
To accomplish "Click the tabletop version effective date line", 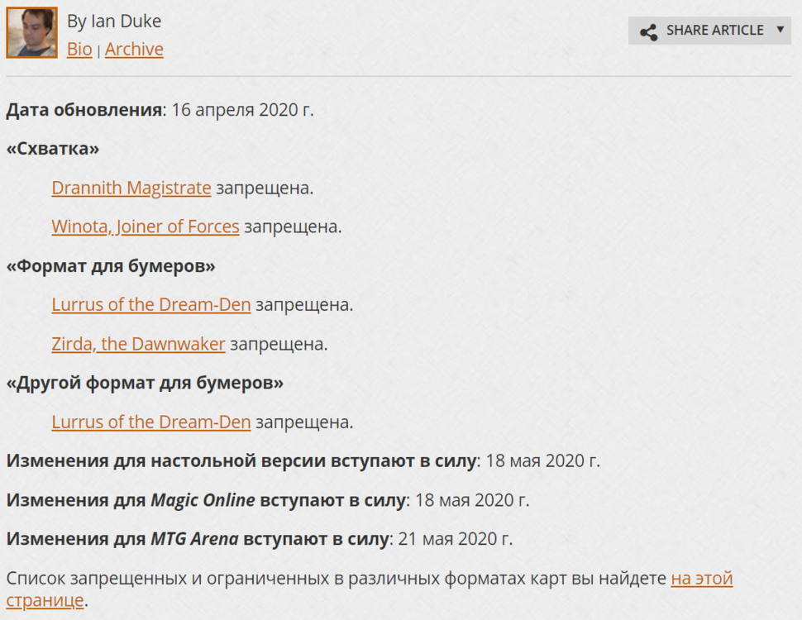I will pyautogui.click(x=303, y=461).
